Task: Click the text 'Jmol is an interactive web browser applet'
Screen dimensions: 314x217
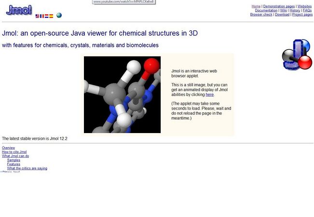Action: tap(194, 73)
